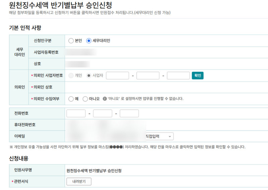This screenshot has width=268, height=190.
Task: Select 예 for 의뢰인 수임여부
Action: click(71, 99)
